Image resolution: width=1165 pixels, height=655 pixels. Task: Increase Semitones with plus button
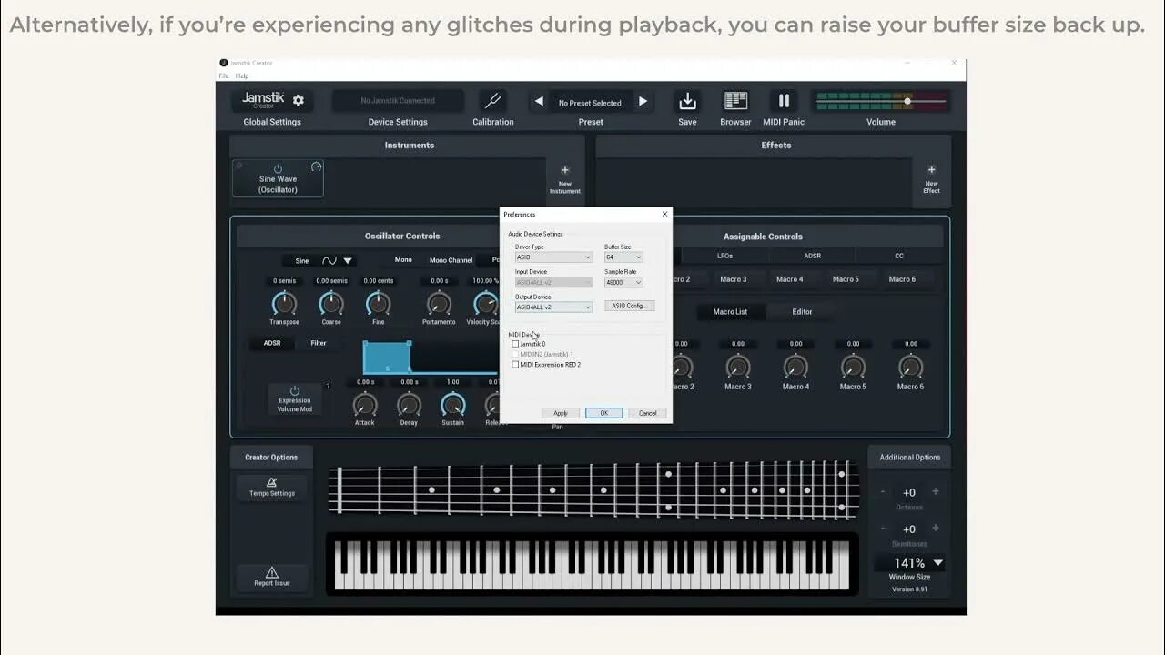935,528
